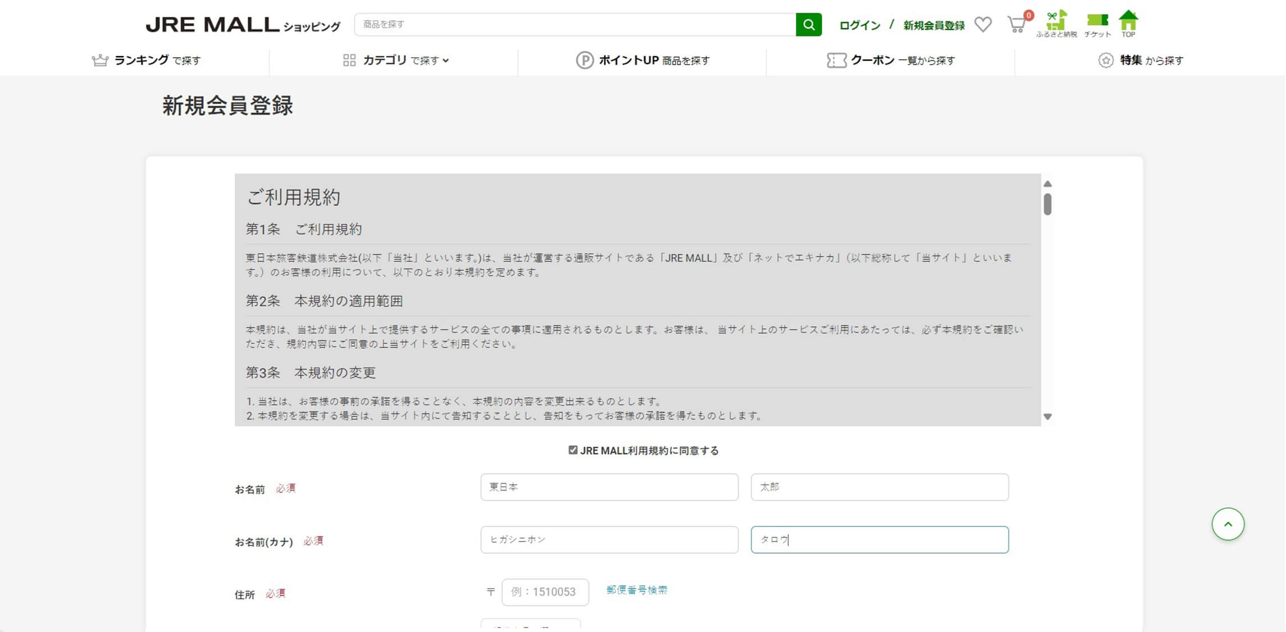This screenshot has width=1286, height=632.
Task: Open クーポン 一覧から探す menu
Action: (x=891, y=60)
